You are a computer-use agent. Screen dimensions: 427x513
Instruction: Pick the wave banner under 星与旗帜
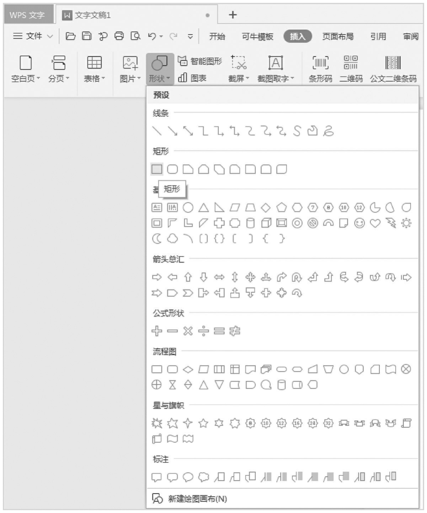(x=172, y=439)
